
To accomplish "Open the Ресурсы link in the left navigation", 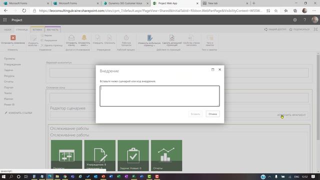I will (x=9, y=76).
